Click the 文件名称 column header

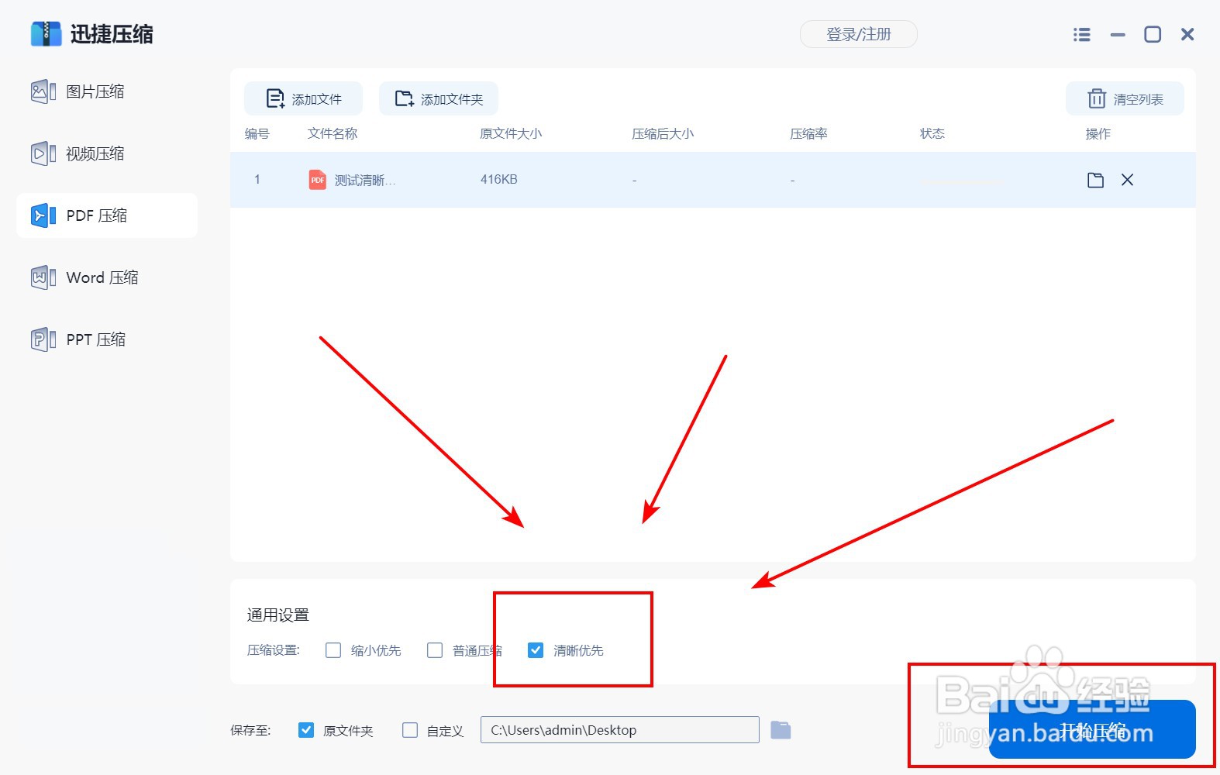click(333, 133)
